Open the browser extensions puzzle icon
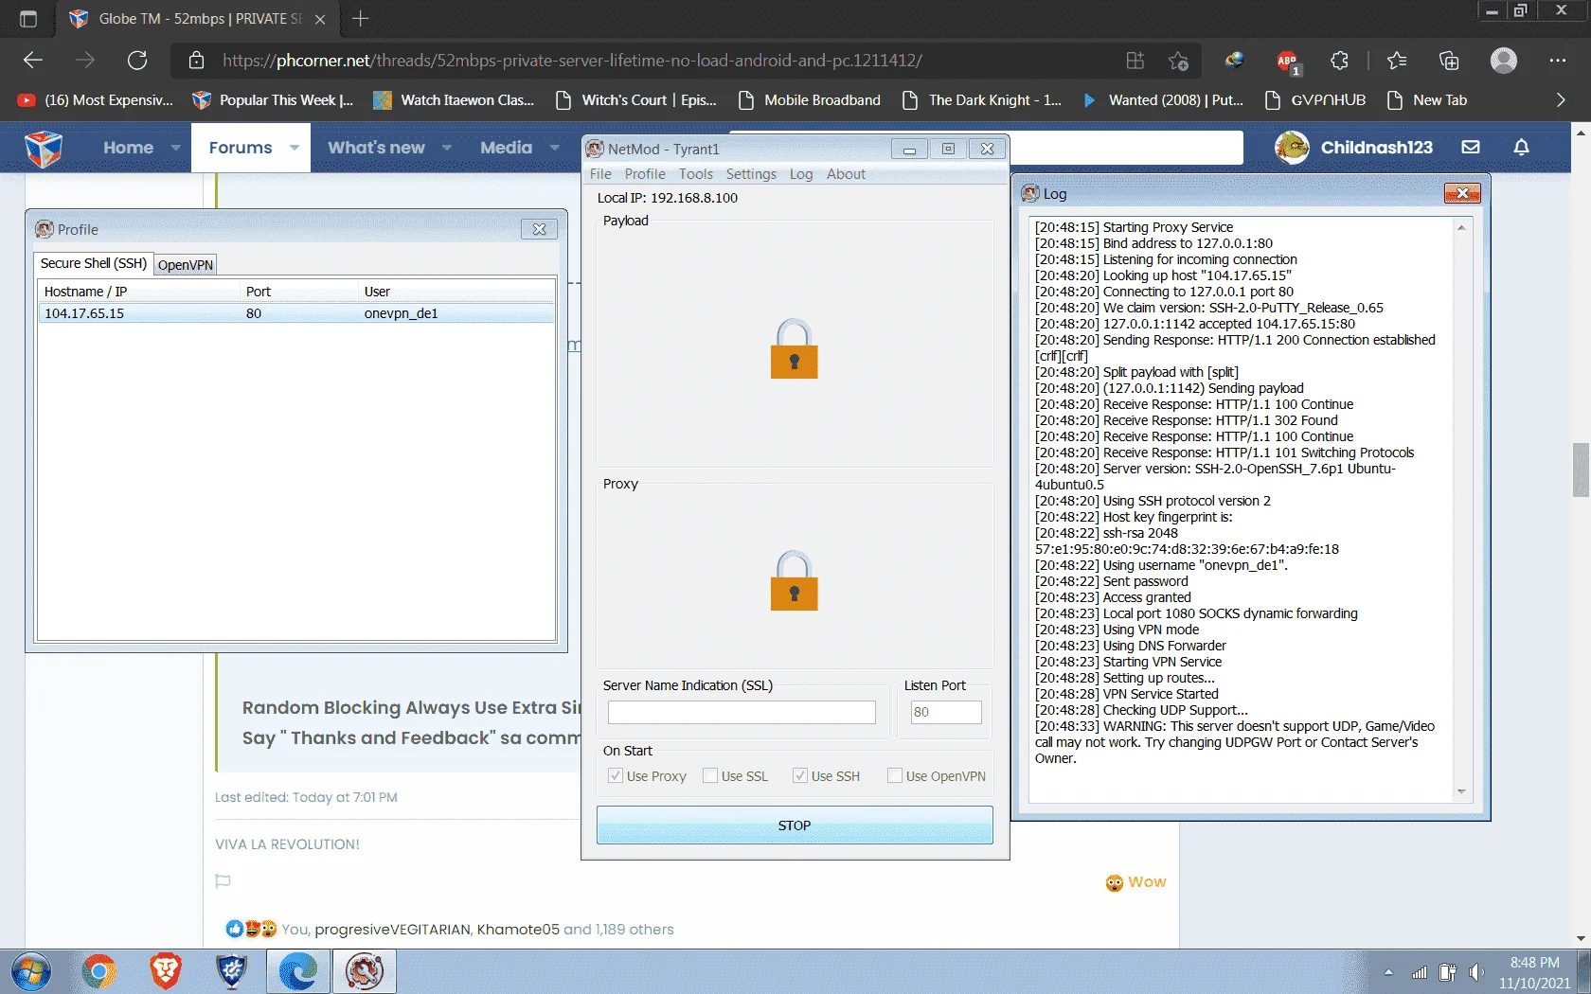The image size is (1591, 994). point(1339,61)
